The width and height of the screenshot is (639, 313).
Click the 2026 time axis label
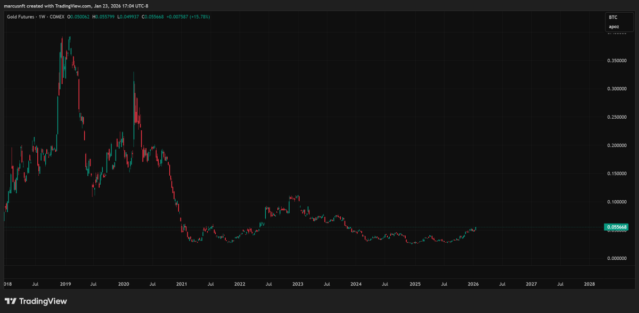click(x=472, y=284)
